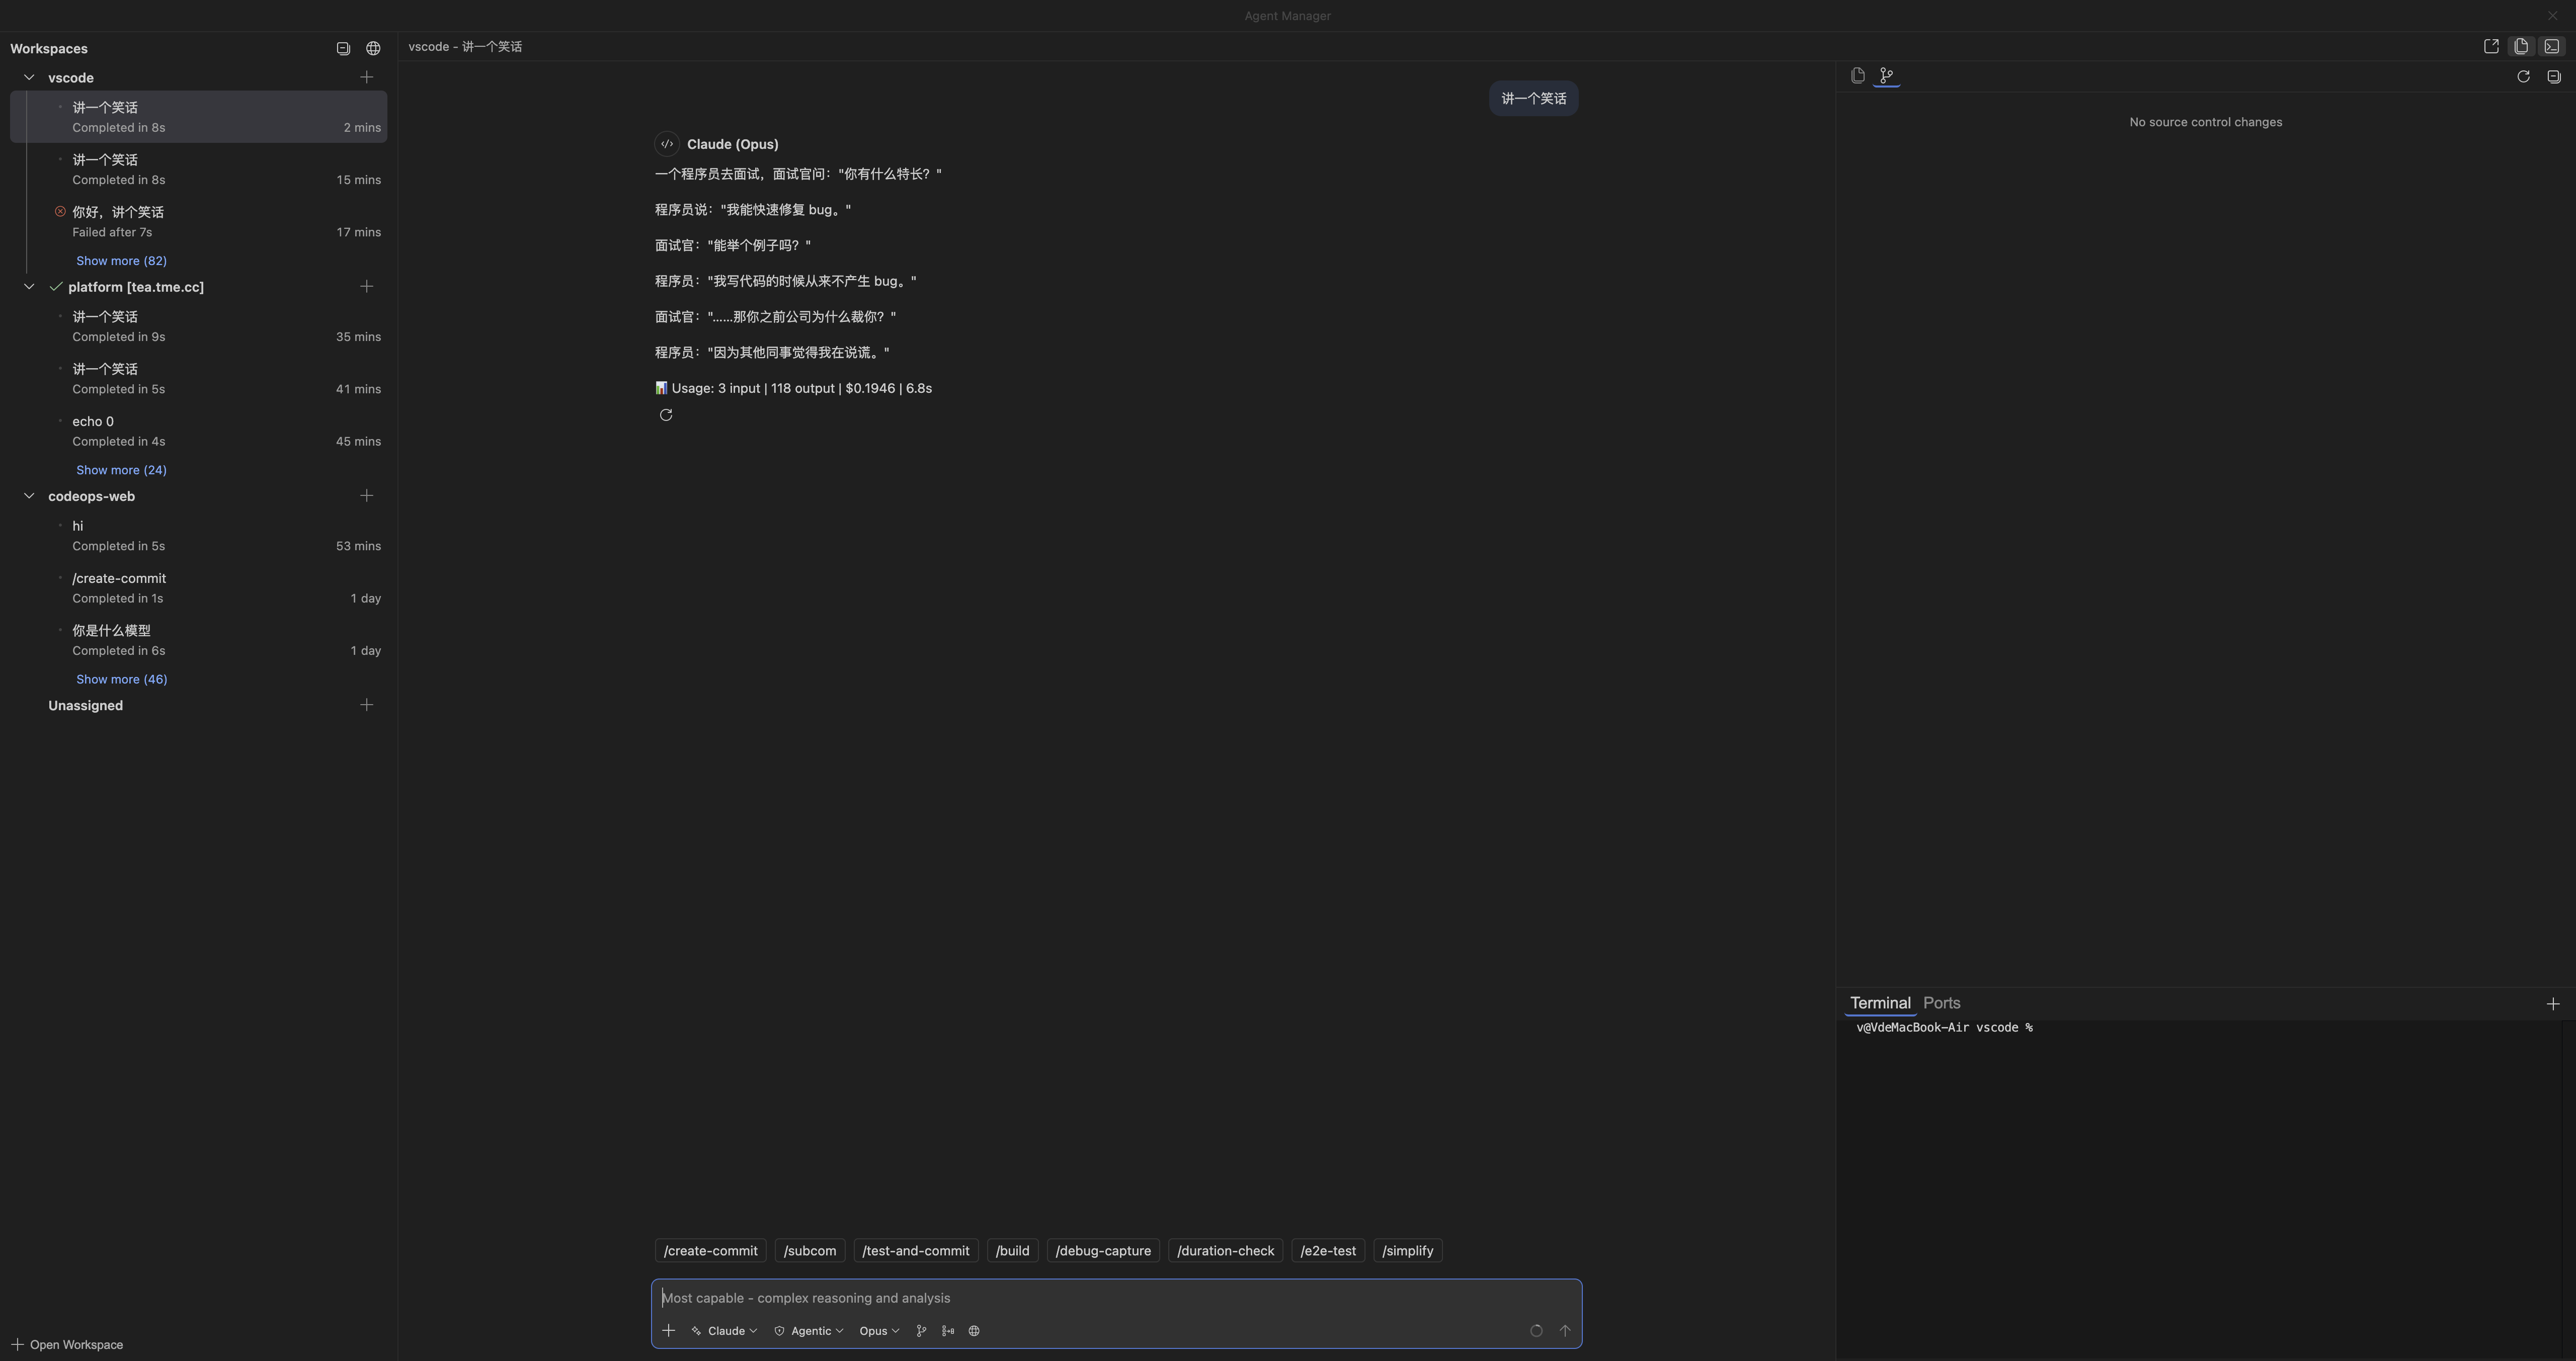This screenshot has width=2576, height=1361.
Task: Switch to the Ports tab
Action: (1941, 1002)
